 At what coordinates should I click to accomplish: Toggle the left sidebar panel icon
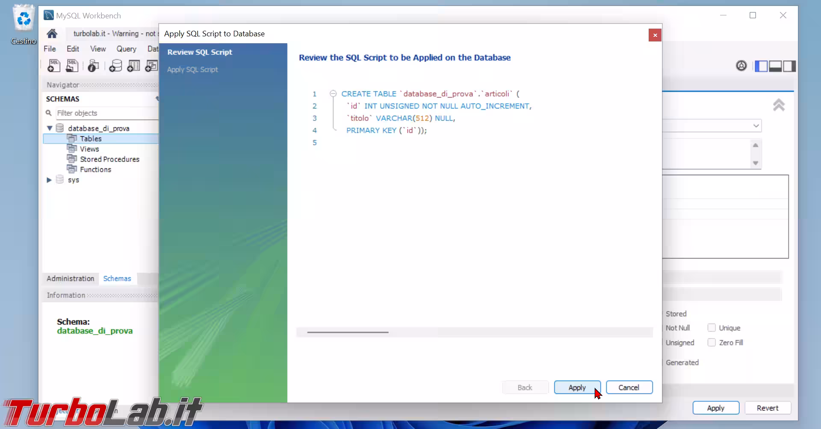(x=761, y=66)
